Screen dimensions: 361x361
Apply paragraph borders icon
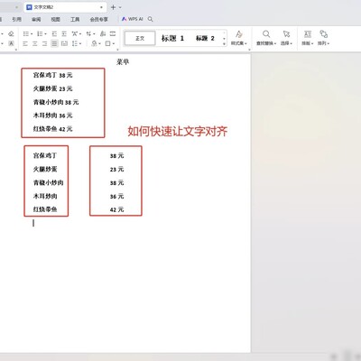click(x=108, y=43)
